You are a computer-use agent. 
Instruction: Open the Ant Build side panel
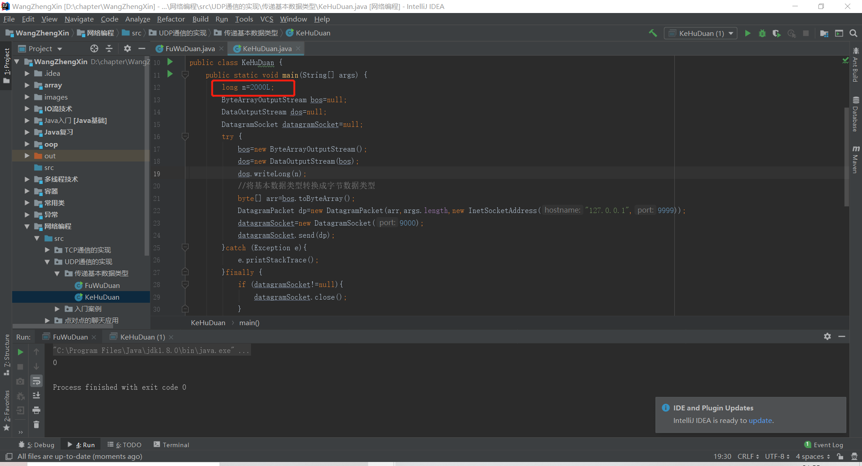point(856,64)
